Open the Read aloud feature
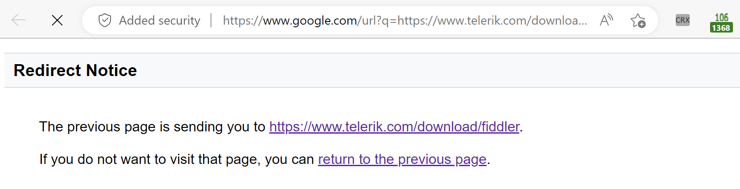This screenshot has height=189, width=740. 607,20
